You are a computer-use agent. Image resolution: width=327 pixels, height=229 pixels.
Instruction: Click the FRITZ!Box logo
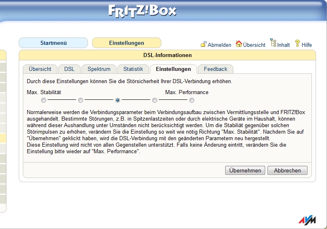(143, 11)
